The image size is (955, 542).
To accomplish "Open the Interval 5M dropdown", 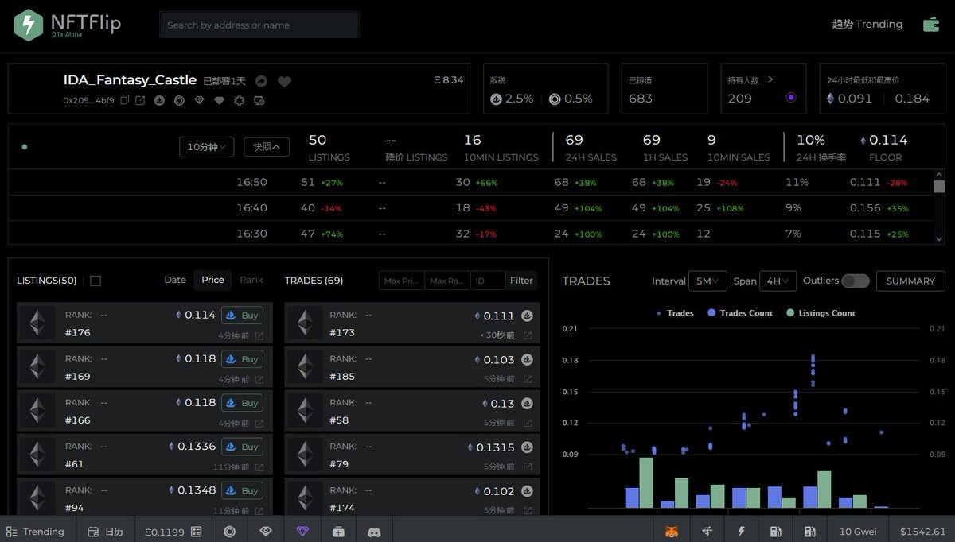I will 707,281.
